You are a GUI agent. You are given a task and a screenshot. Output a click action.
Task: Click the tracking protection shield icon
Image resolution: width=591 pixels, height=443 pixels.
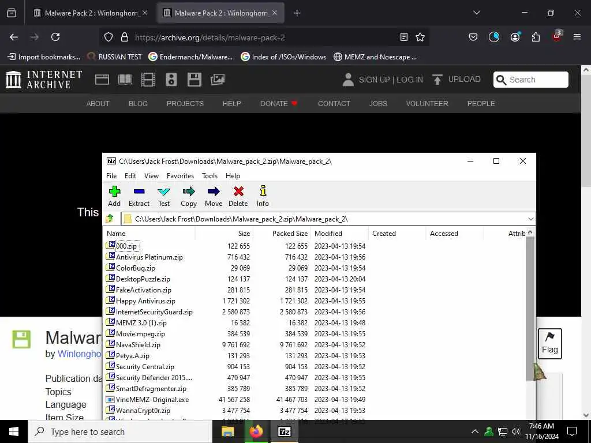[109, 37]
